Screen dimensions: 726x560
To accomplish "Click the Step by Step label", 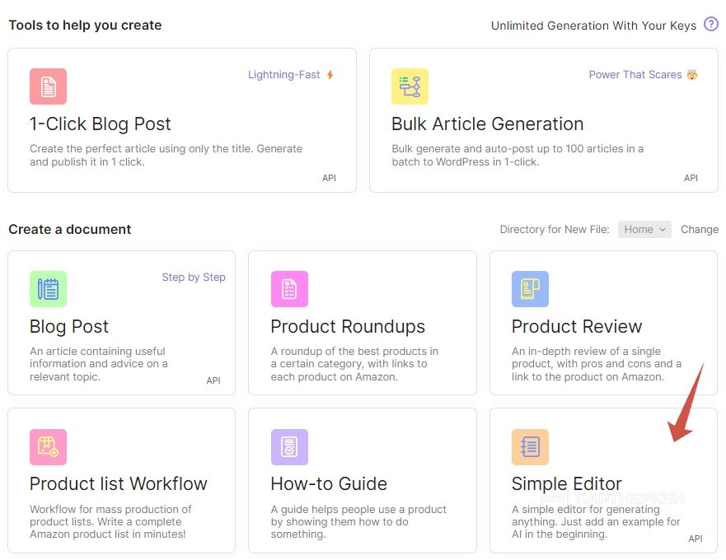I will coord(194,277).
